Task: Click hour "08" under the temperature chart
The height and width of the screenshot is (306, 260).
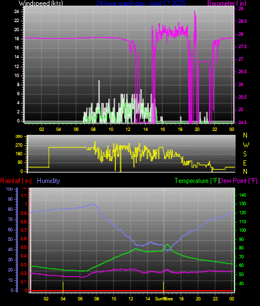Action: click(97, 299)
